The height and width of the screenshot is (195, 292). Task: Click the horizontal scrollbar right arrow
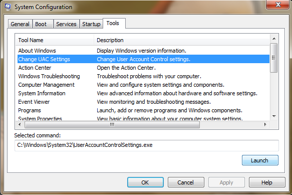coord(265,124)
